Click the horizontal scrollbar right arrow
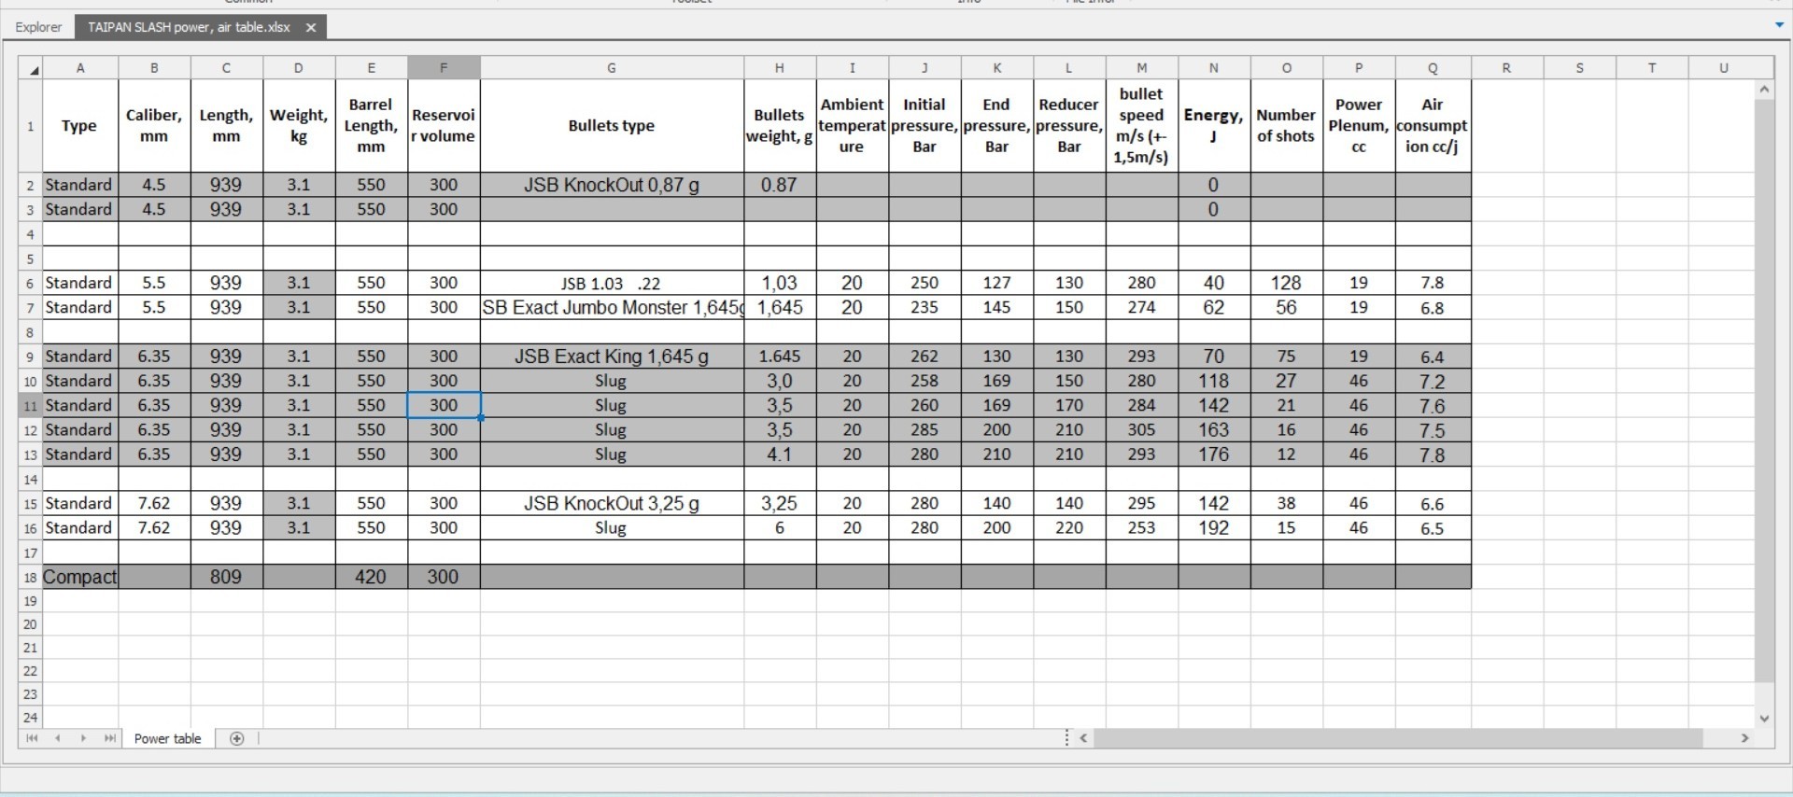Image resolution: width=1793 pixels, height=797 pixels. click(x=1744, y=738)
